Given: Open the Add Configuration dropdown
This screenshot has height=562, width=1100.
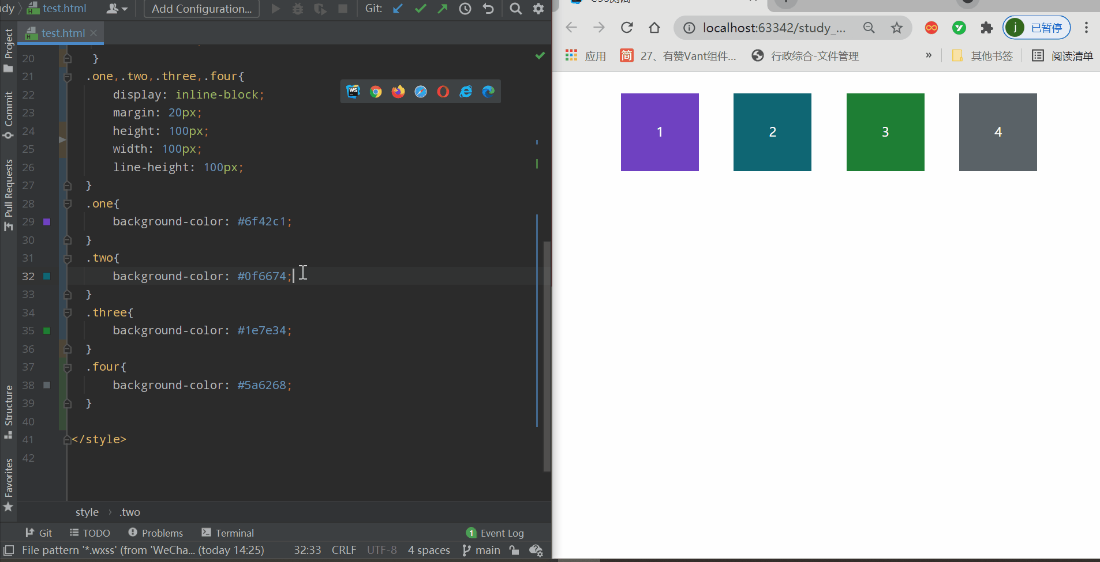Looking at the screenshot, I should tap(201, 9).
